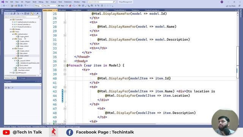The image size is (243, 137).
Task: Click the Solution Explorer wrench properties icon
Action: (x=37, y=14)
